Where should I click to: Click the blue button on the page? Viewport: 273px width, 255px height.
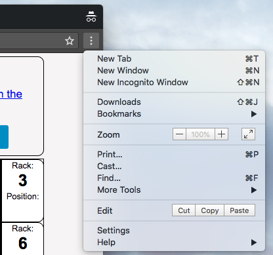(4, 137)
